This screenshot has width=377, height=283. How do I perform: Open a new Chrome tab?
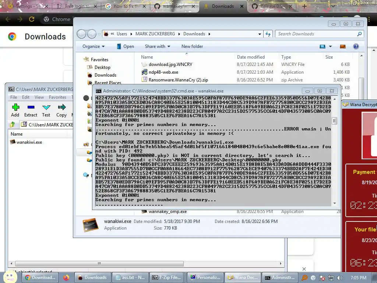(304, 6)
